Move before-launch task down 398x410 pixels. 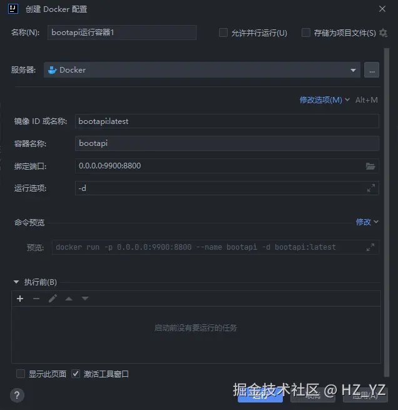[x=85, y=299]
